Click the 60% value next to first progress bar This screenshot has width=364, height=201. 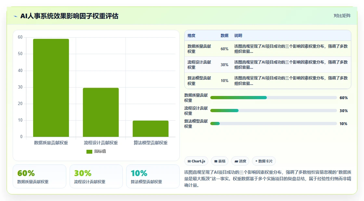344,98
